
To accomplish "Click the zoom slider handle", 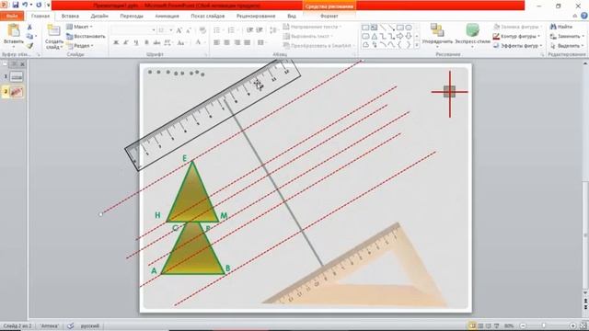I will click(544, 325).
